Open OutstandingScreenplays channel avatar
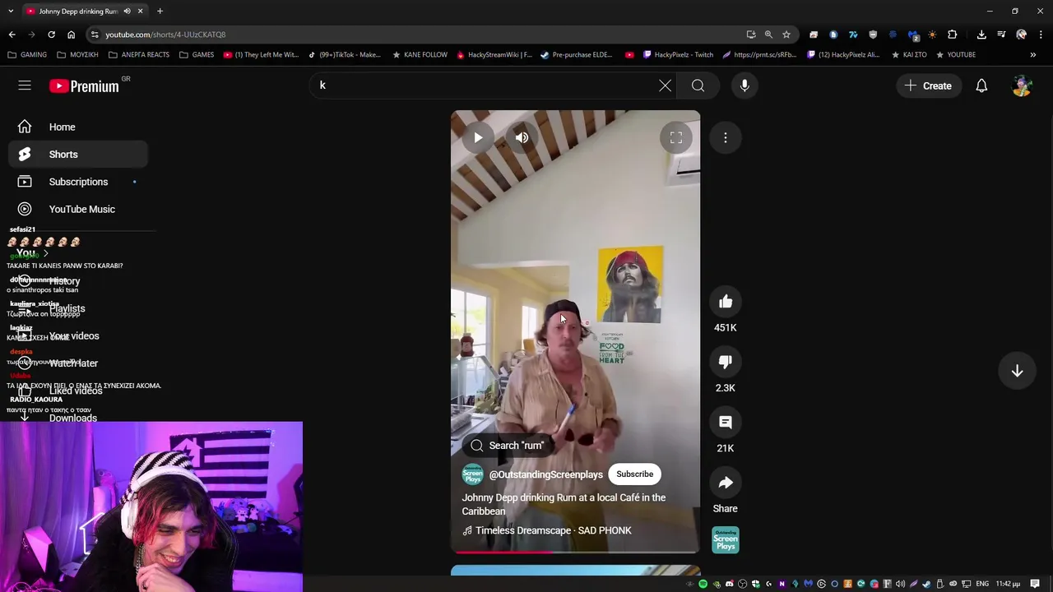 point(472,474)
